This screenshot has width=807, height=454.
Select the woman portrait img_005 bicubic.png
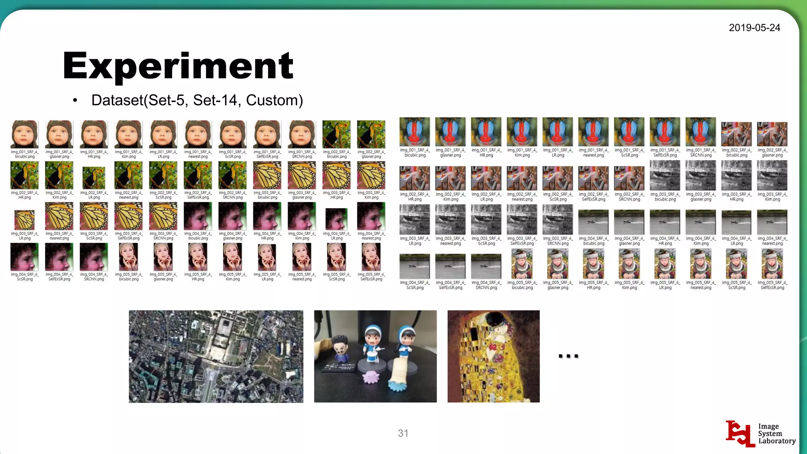(128, 257)
